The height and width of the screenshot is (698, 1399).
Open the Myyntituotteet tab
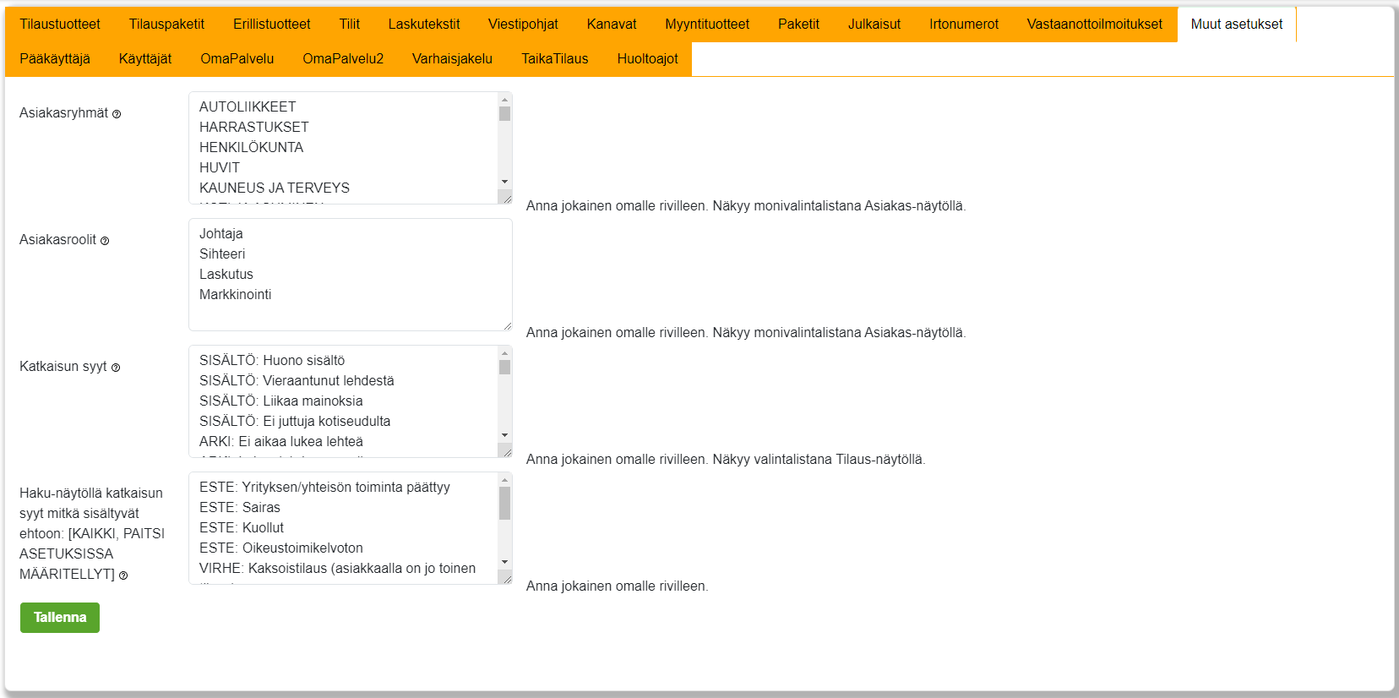707,25
